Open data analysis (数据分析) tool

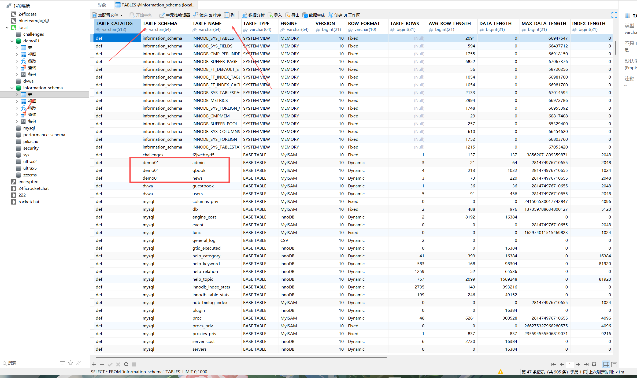tap(253, 15)
